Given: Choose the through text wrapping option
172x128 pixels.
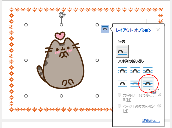Looking at the screenshot, I should (148, 71).
